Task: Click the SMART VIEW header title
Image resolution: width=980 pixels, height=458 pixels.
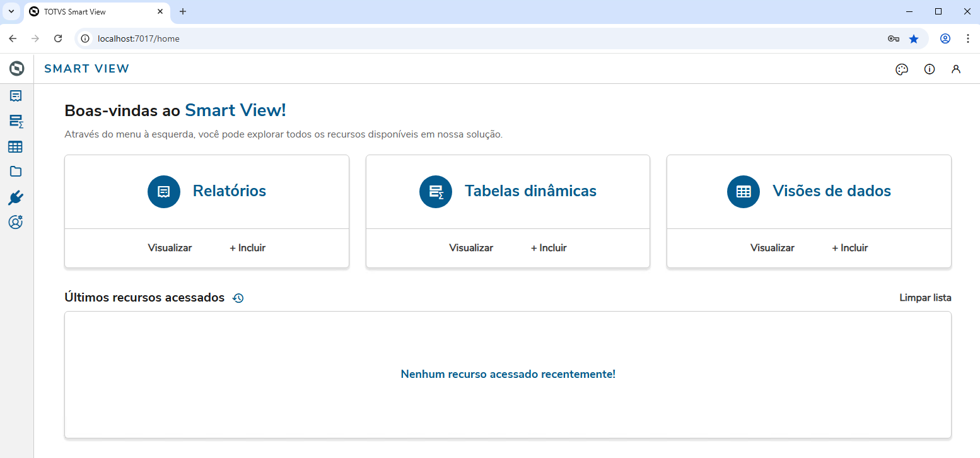Action: (x=87, y=69)
